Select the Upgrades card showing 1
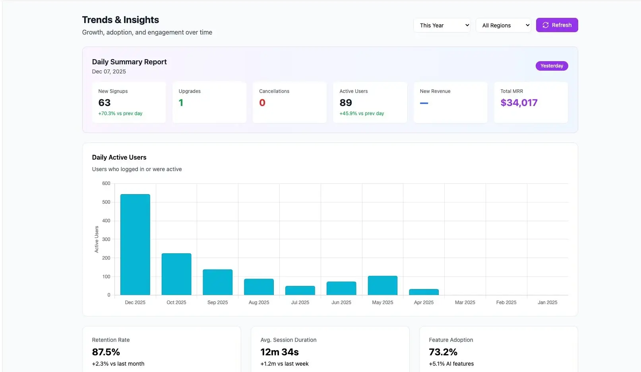Image resolution: width=641 pixels, height=372 pixels. tap(209, 102)
